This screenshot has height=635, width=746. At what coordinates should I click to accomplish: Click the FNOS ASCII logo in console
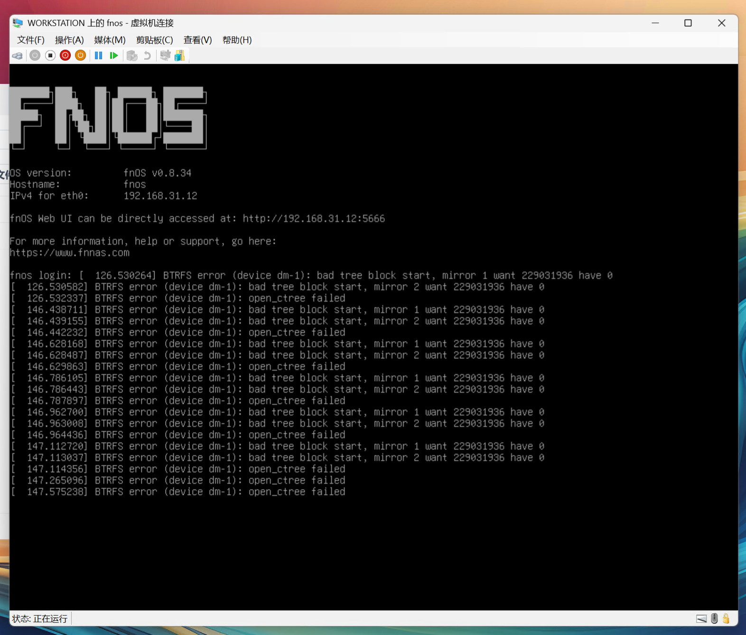coord(108,118)
